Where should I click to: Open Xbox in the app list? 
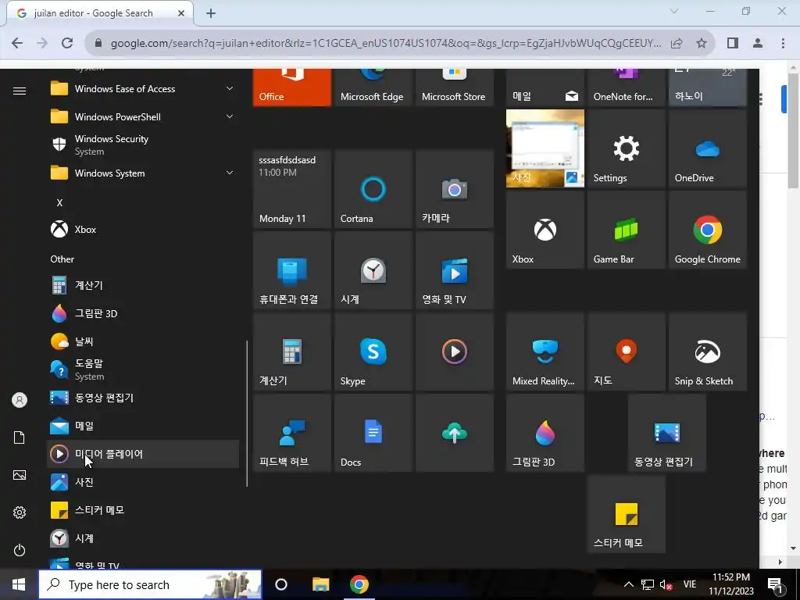143,230
